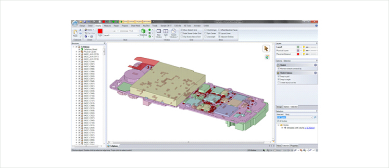This screenshot has height=168, width=389.
Task: Click the Paste icon in Clipboard group
Action: (75, 33)
